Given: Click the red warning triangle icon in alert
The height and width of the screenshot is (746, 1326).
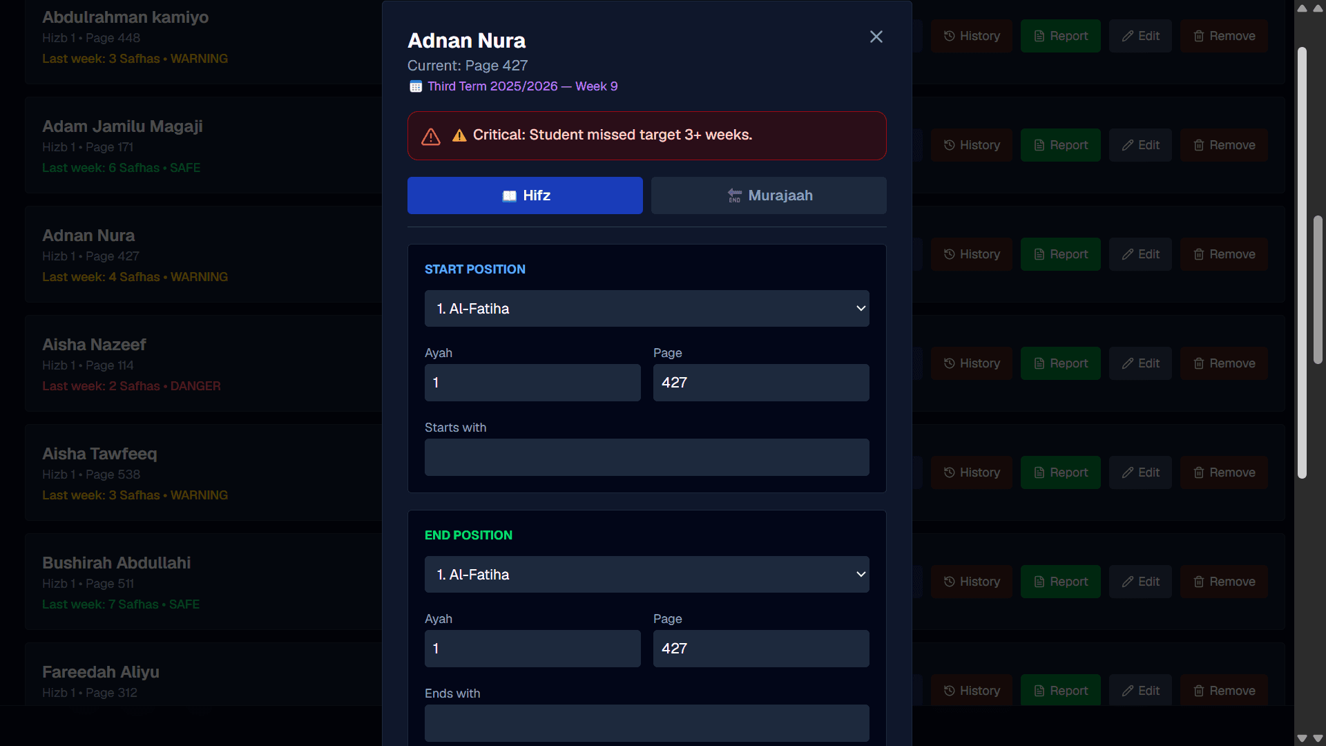Looking at the screenshot, I should point(431,136).
